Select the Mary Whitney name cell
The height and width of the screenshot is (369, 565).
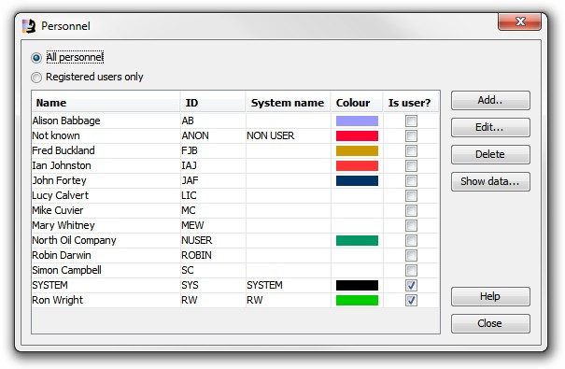coord(106,225)
